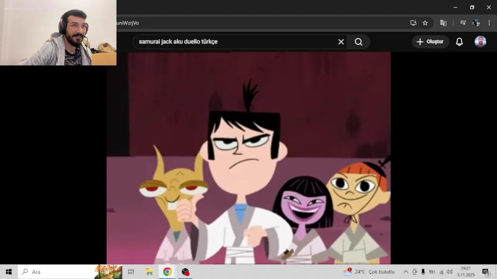Open Task View on the taskbar
The height and width of the screenshot is (279, 497).
point(131,272)
